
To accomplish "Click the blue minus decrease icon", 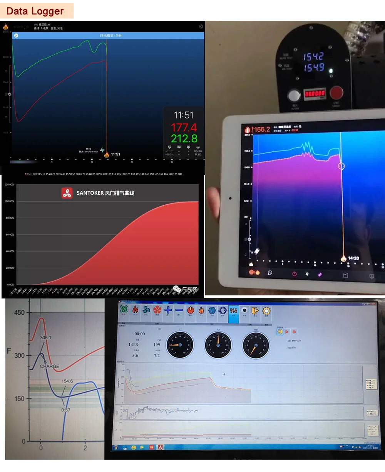I will point(179,310).
